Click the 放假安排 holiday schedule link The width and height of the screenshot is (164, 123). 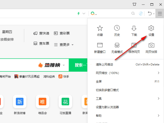(7, 39)
